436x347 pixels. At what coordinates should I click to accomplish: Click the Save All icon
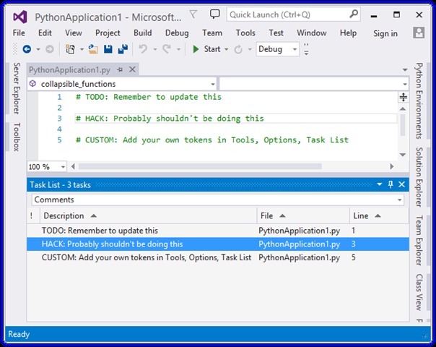123,49
